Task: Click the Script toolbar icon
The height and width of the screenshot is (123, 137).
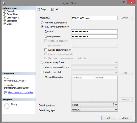Action: point(39,9)
